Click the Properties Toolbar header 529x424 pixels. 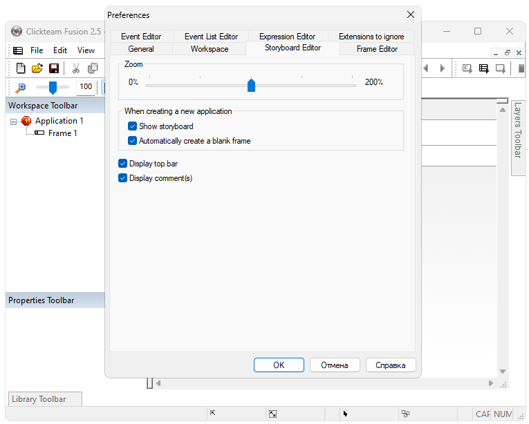[55, 300]
